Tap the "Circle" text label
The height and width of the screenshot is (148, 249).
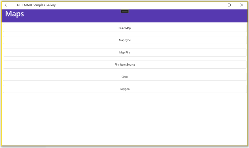coord(125,77)
